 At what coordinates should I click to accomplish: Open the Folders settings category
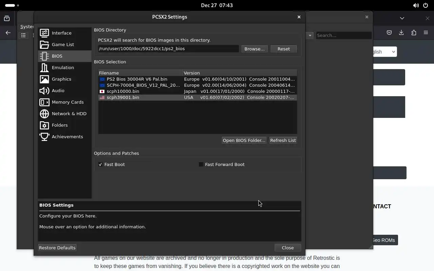tap(64, 125)
